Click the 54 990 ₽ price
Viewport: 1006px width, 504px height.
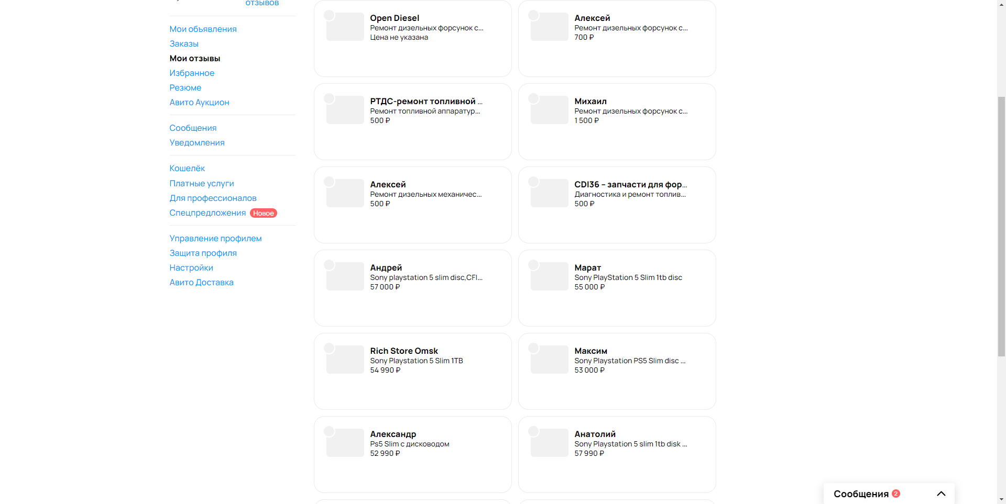point(385,371)
